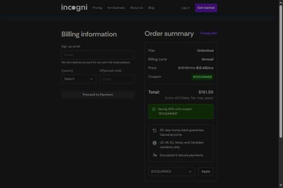Screen dimensions: 283x188
Task: Focus the sign up Email field
Action: [x=98, y=55]
